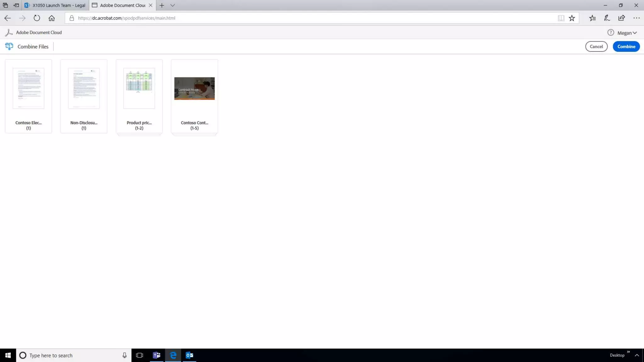The height and width of the screenshot is (362, 644).
Task: Switch to X1050 Launch Team tab
Action: pyautogui.click(x=55, y=5)
